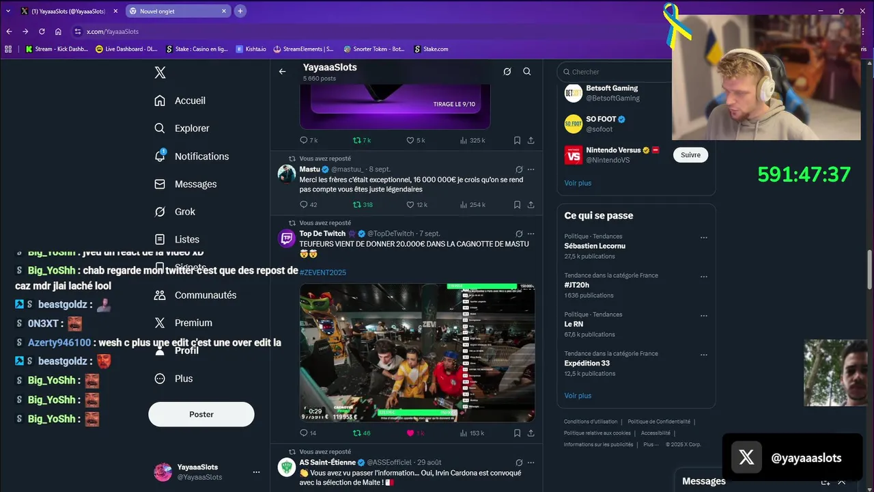Bookmark the Top De Twitch post
Screen dimensions: 874x492
click(517, 433)
